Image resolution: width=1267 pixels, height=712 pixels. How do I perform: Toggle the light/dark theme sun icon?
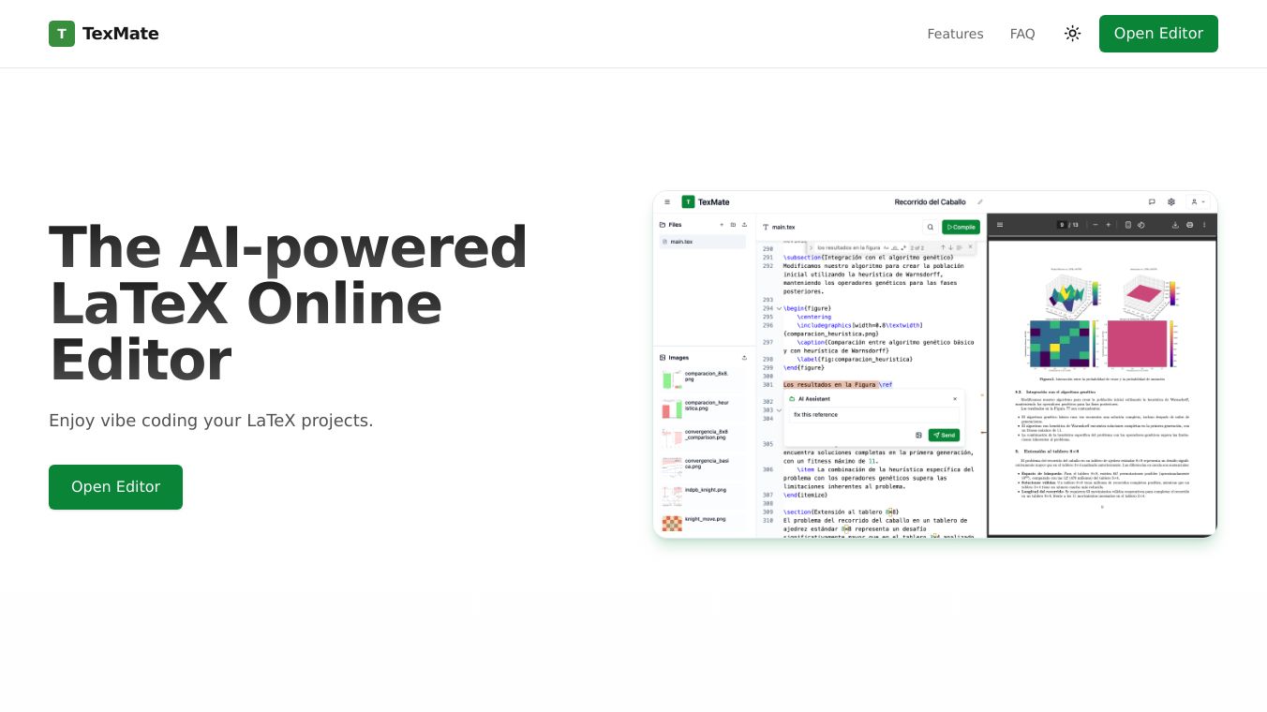pyautogui.click(x=1073, y=34)
